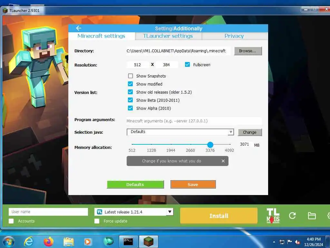Click the memory allocation slider handle
Image resolution: width=330 pixels, height=248 pixels.
(x=210, y=144)
